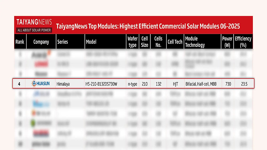
Task: Click cells number value '132'
Action: pyautogui.click(x=158, y=84)
